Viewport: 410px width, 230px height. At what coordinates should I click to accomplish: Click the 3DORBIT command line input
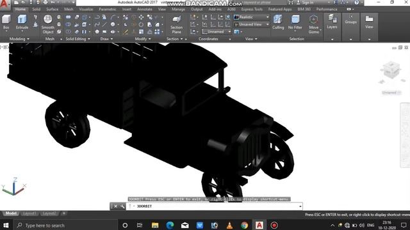[215, 206]
